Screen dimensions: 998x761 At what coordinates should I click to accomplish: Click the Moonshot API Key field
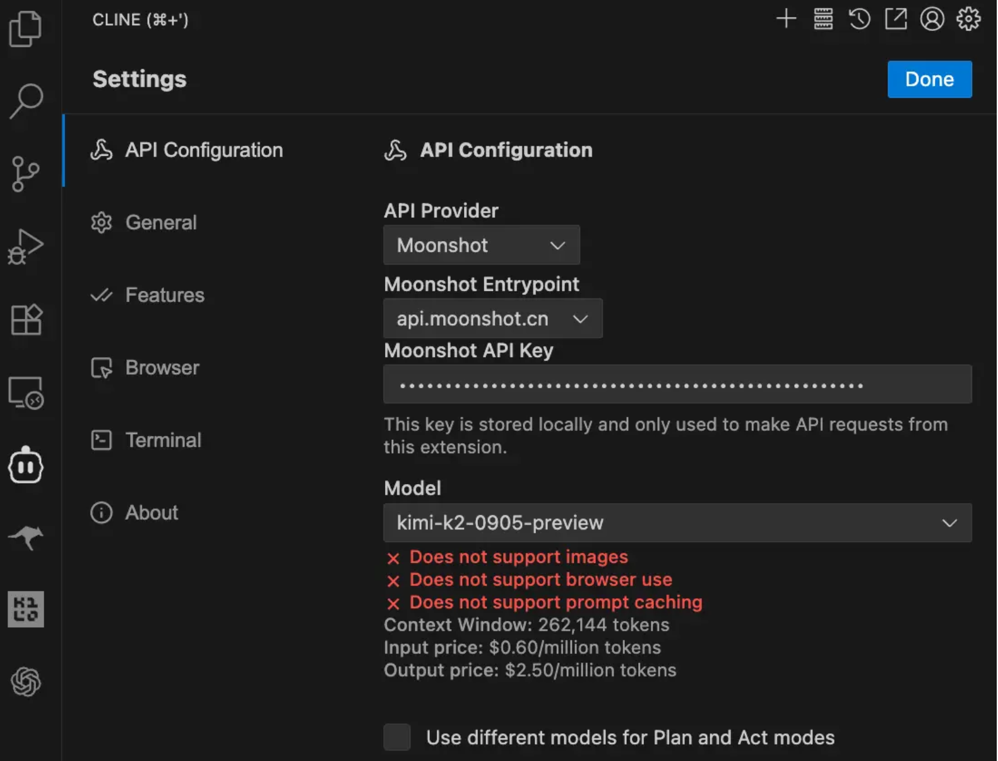[677, 384]
